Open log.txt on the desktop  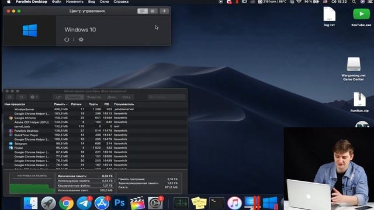(330, 17)
